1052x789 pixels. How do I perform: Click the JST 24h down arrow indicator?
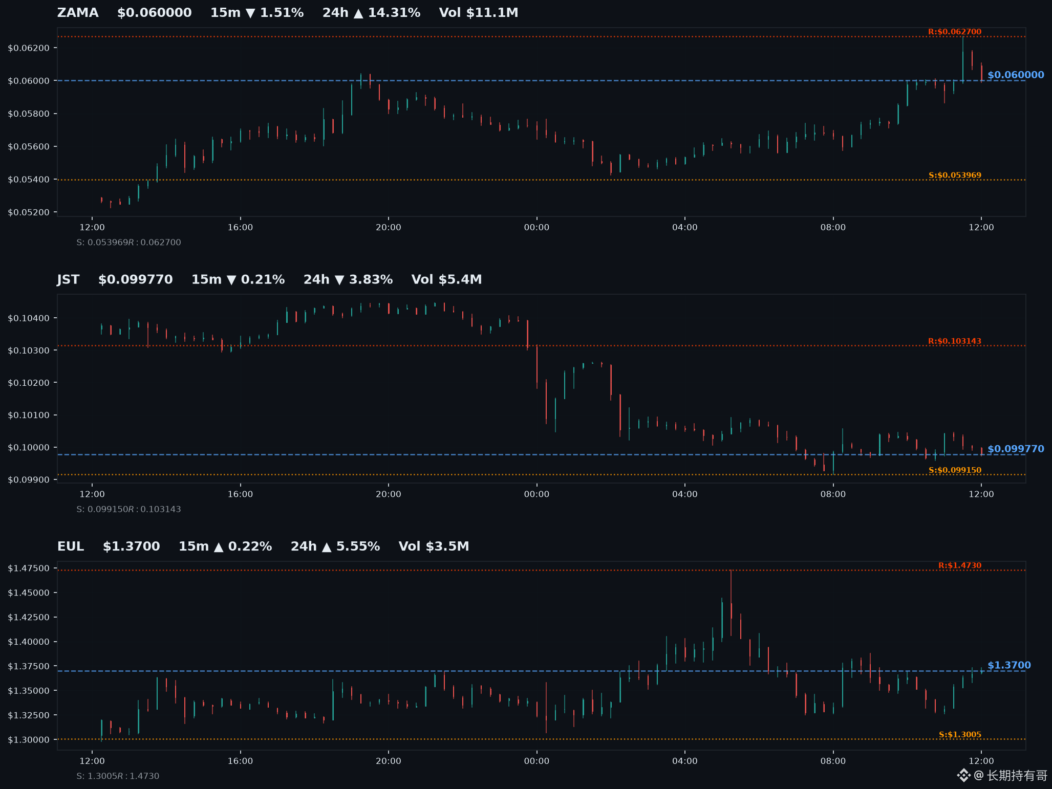click(339, 280)
